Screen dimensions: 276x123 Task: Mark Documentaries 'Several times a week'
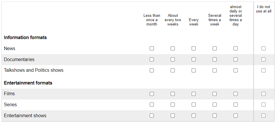pyautogui.click(x=214, y=60)
